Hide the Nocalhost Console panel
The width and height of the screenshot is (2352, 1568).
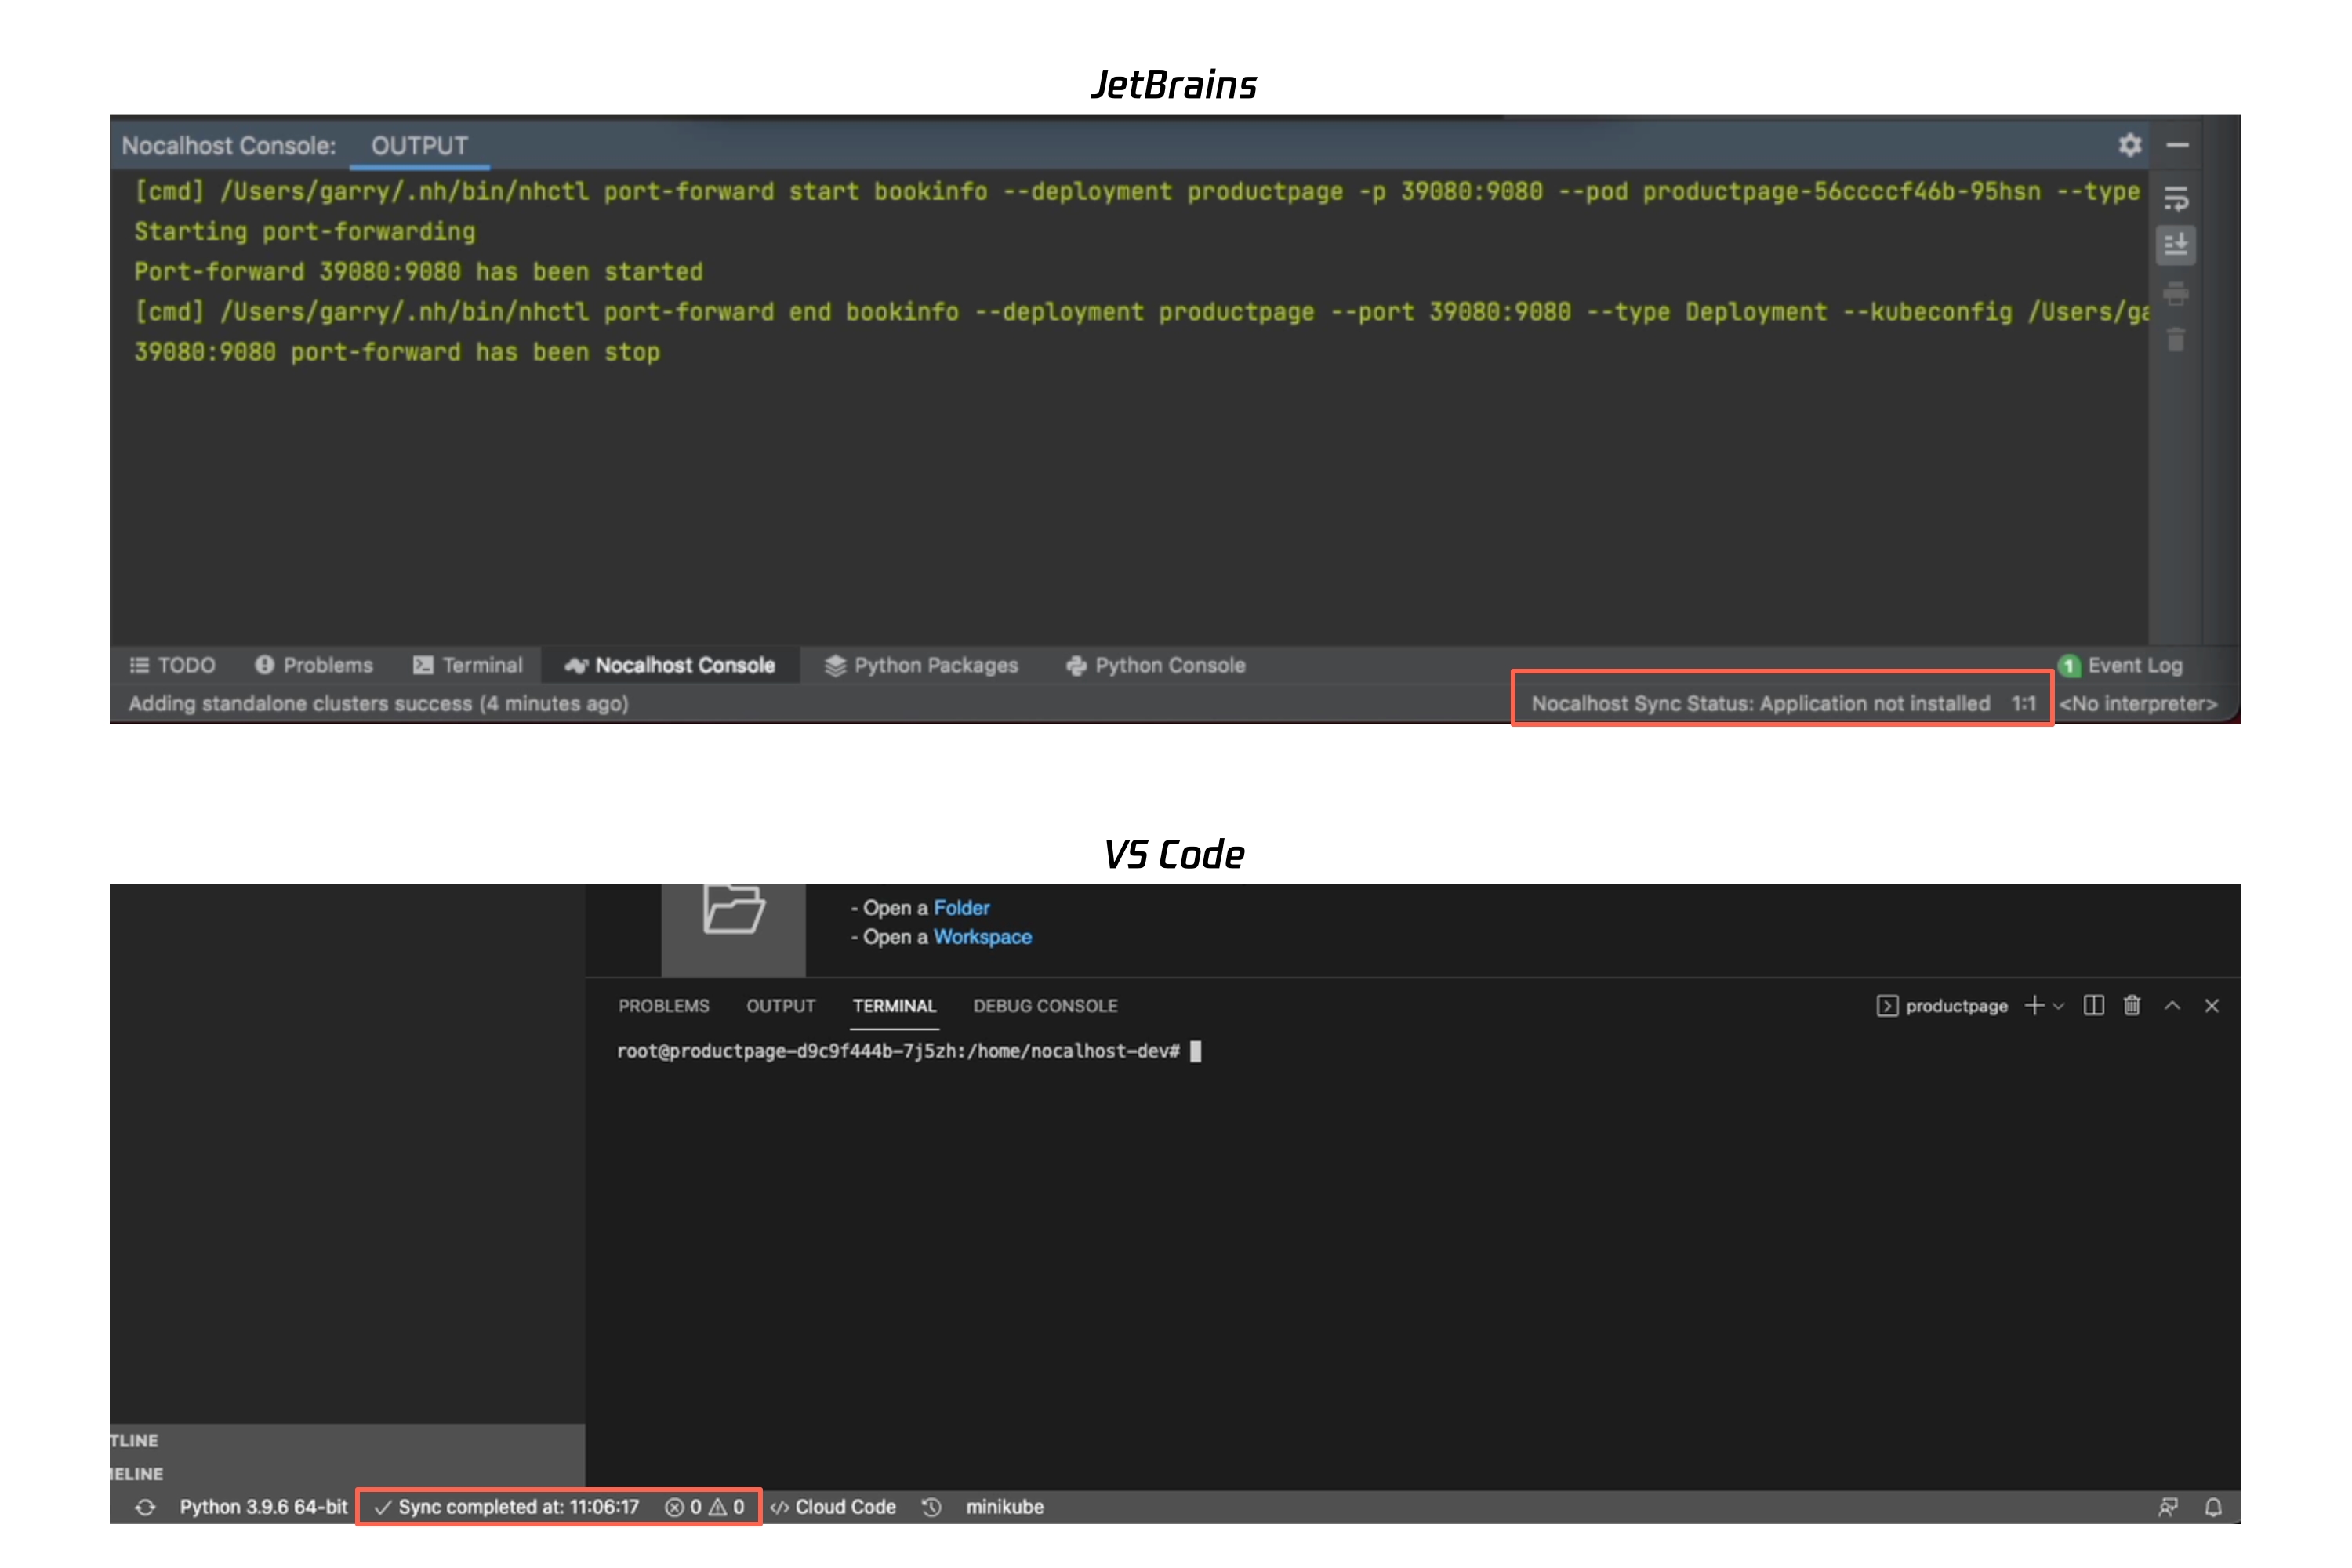click(2178, 145)
